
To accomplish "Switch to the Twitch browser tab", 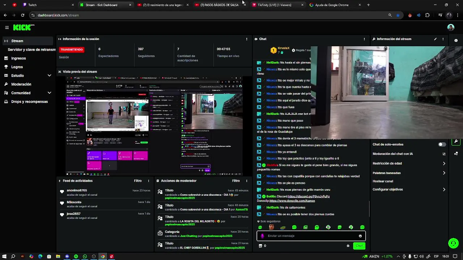I will (48, 5).
